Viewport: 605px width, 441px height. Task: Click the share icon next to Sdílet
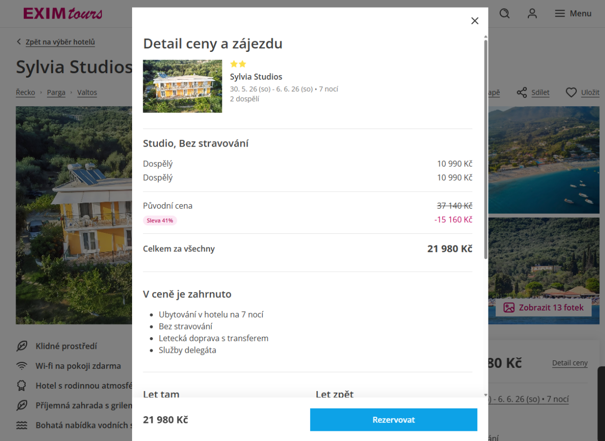click(522, 93)
